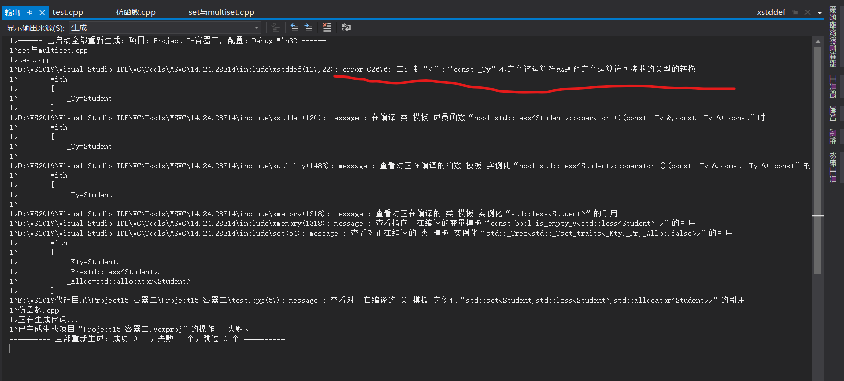
Task: Keep the xstddef preview tab open via its pin icon
Action: click(x=795, y=12)
